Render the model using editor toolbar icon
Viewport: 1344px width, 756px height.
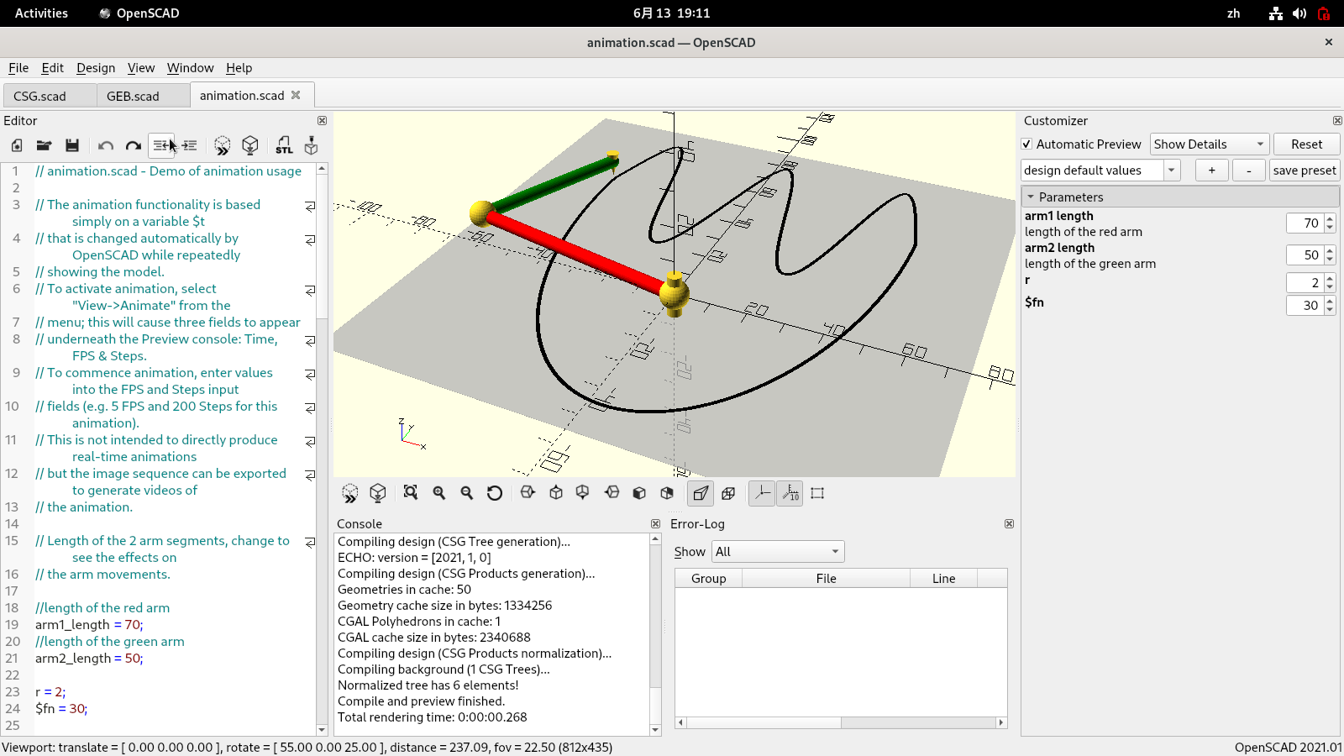click(249, 145)
